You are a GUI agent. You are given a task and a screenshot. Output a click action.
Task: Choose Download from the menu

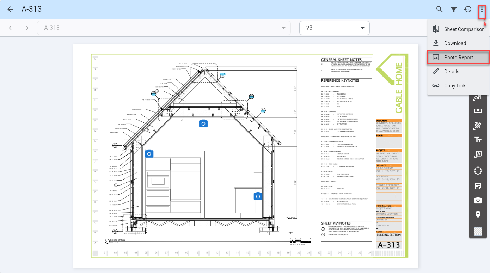[x=458, y=43]
